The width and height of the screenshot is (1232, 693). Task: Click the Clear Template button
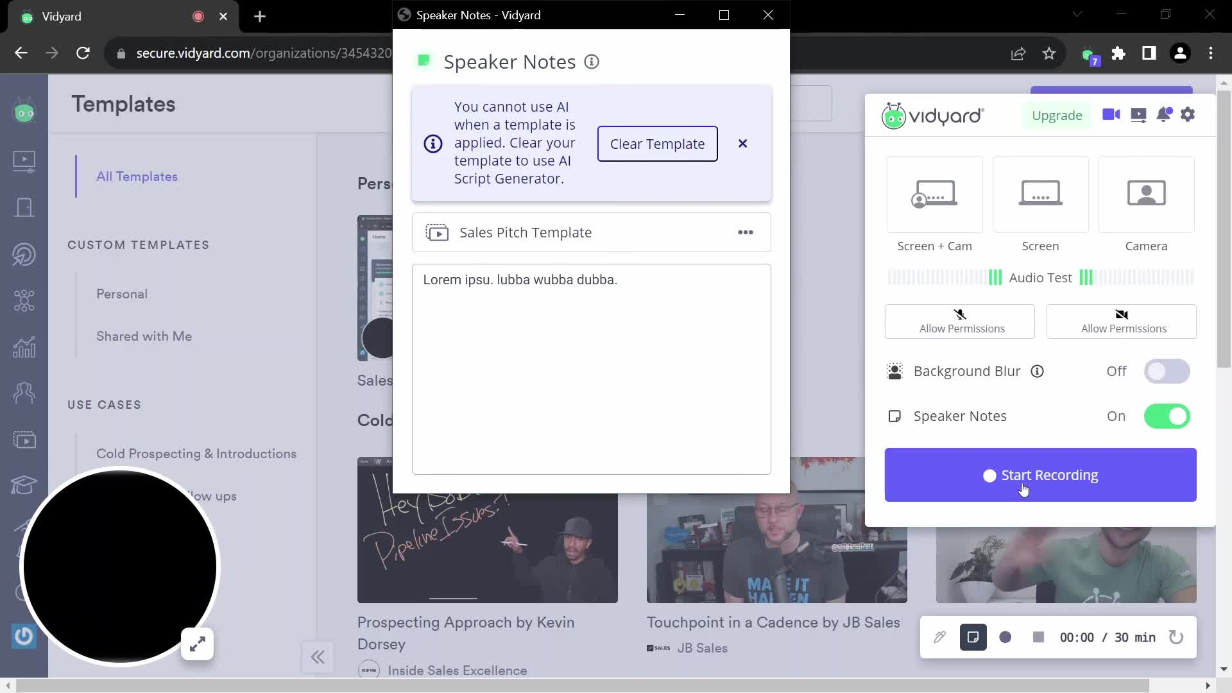point(658,143)
